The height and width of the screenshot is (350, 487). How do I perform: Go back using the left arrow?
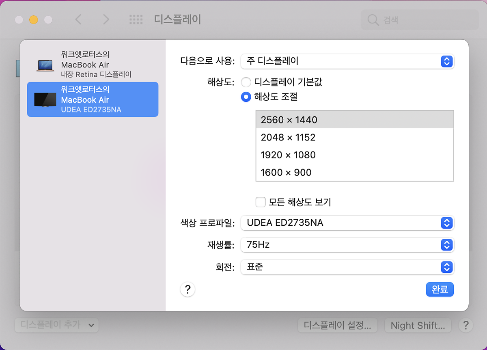point(78,19)
